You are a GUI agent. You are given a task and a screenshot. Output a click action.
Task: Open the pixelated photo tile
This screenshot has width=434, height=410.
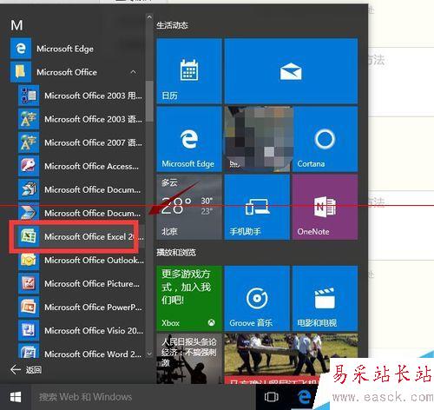[259, 139]
